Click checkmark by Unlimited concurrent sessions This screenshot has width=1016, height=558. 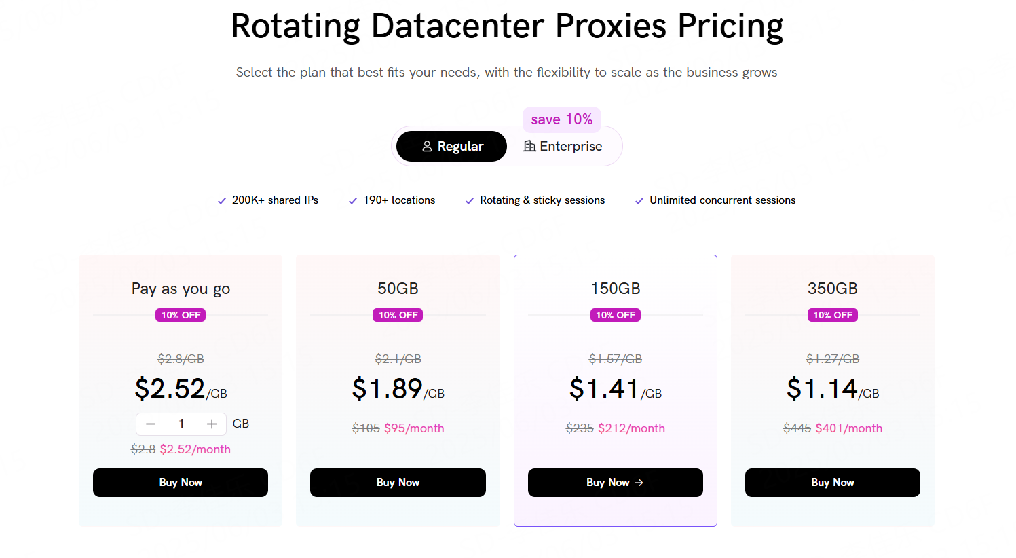coord(639,201)
